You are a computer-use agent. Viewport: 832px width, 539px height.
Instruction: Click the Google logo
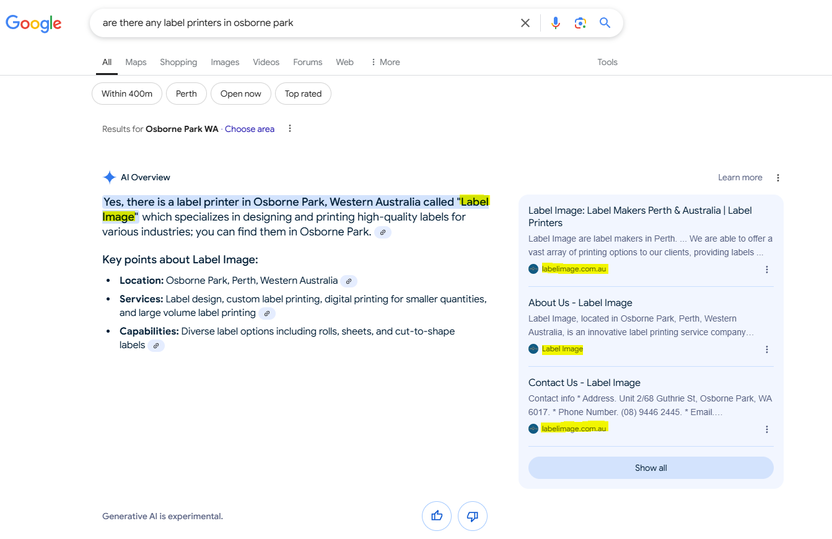(33, 24)
